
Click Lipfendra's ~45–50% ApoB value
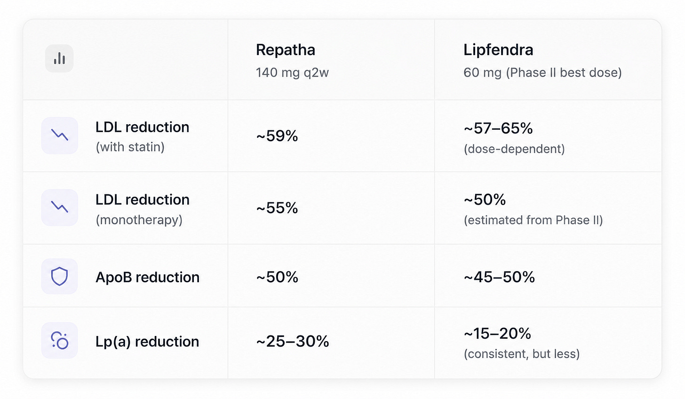[499, 277]
